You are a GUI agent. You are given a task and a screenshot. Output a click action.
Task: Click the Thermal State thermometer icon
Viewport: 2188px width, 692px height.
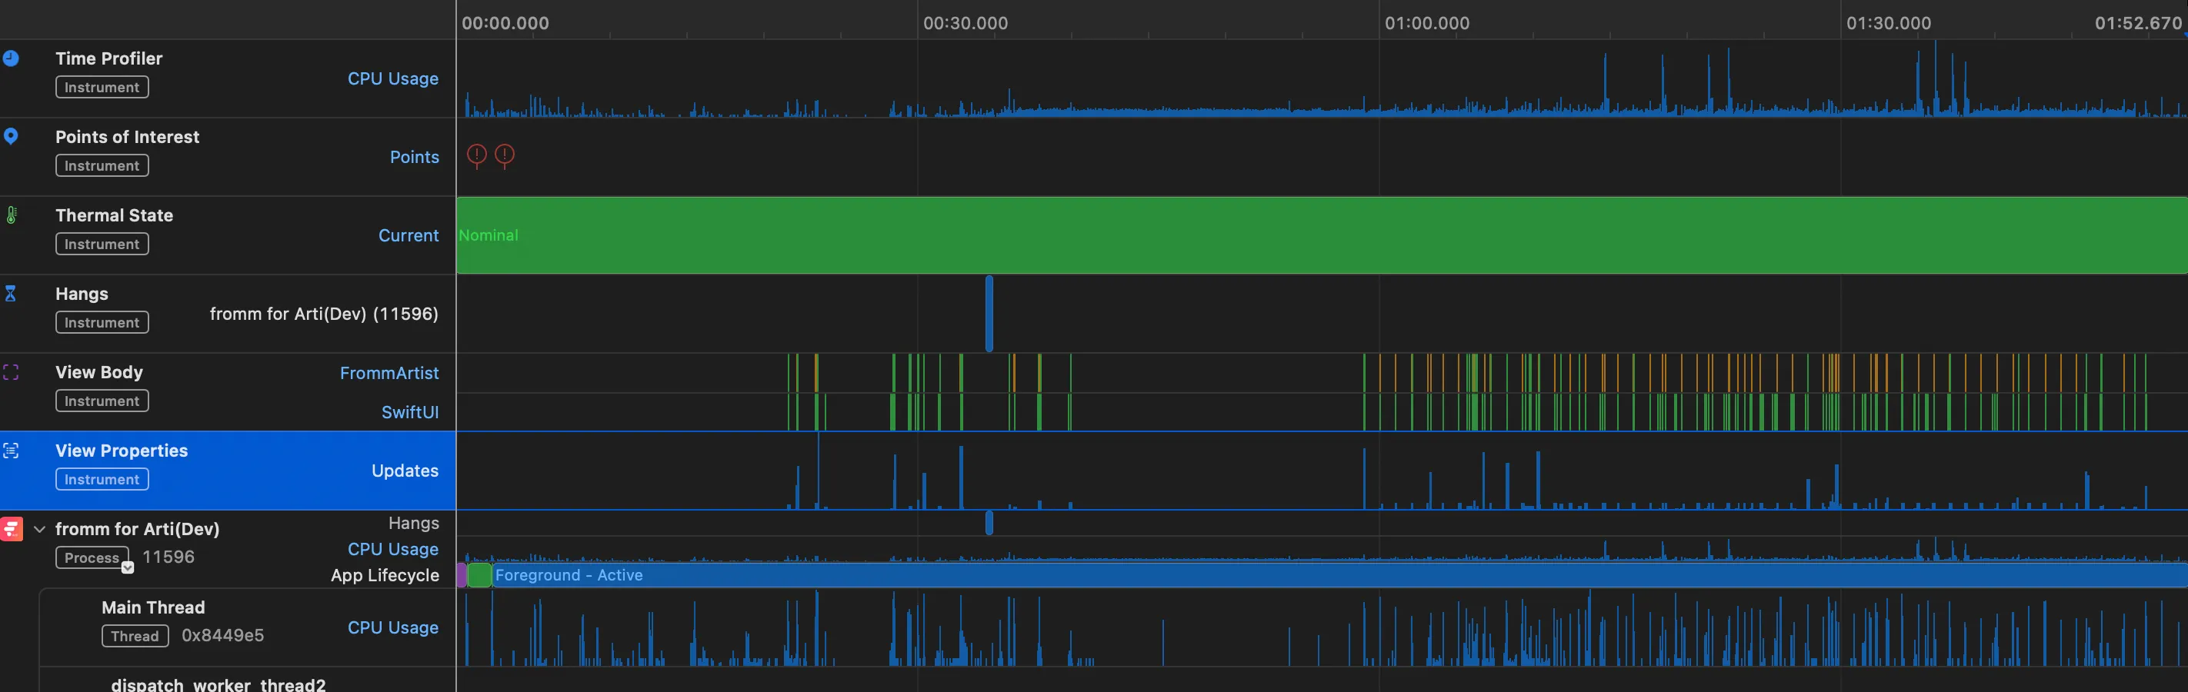click(x=11, y=215)
